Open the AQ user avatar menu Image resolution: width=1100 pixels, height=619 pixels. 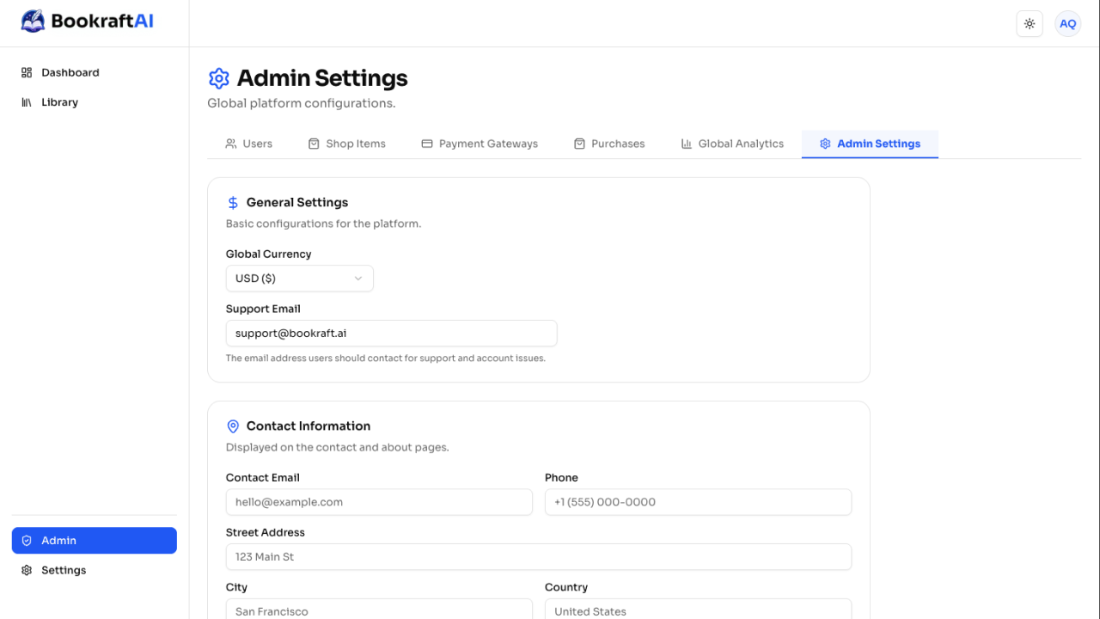[x=1067, y=24]
